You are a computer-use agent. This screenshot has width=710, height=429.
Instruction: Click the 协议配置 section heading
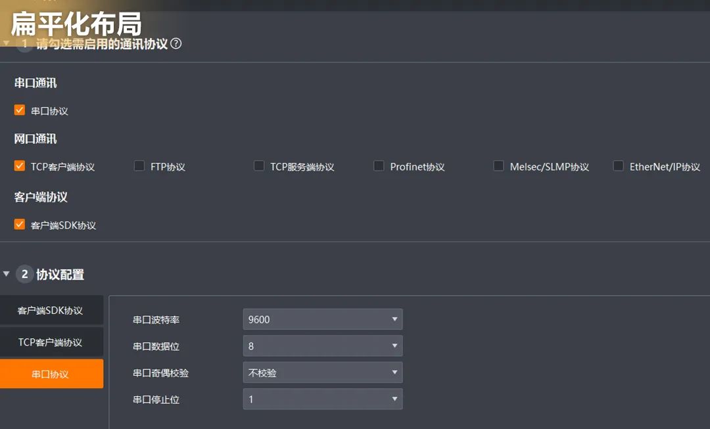click(x=60, y=275)
